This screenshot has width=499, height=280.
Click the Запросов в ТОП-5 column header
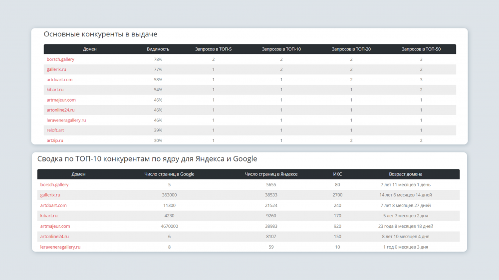coord(213,49)
